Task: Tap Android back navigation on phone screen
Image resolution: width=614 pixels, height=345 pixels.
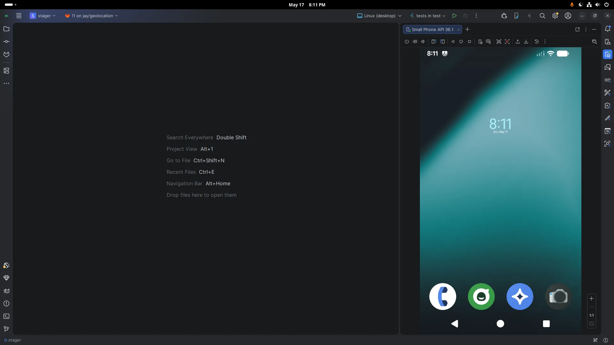Action: (x=454, y=324)
